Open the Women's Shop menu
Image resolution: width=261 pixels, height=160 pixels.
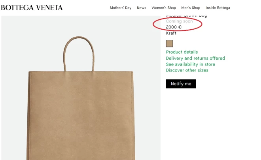coord(164,8)
